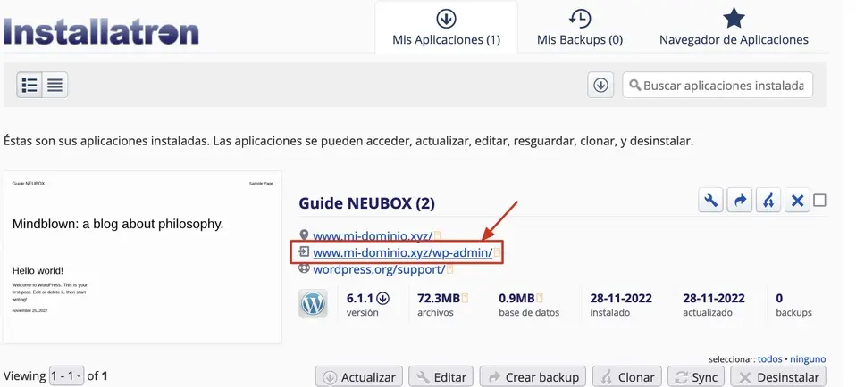Click the file icon next to 0.9MB
The image size is (856, 387).
[x=540, y=298]
